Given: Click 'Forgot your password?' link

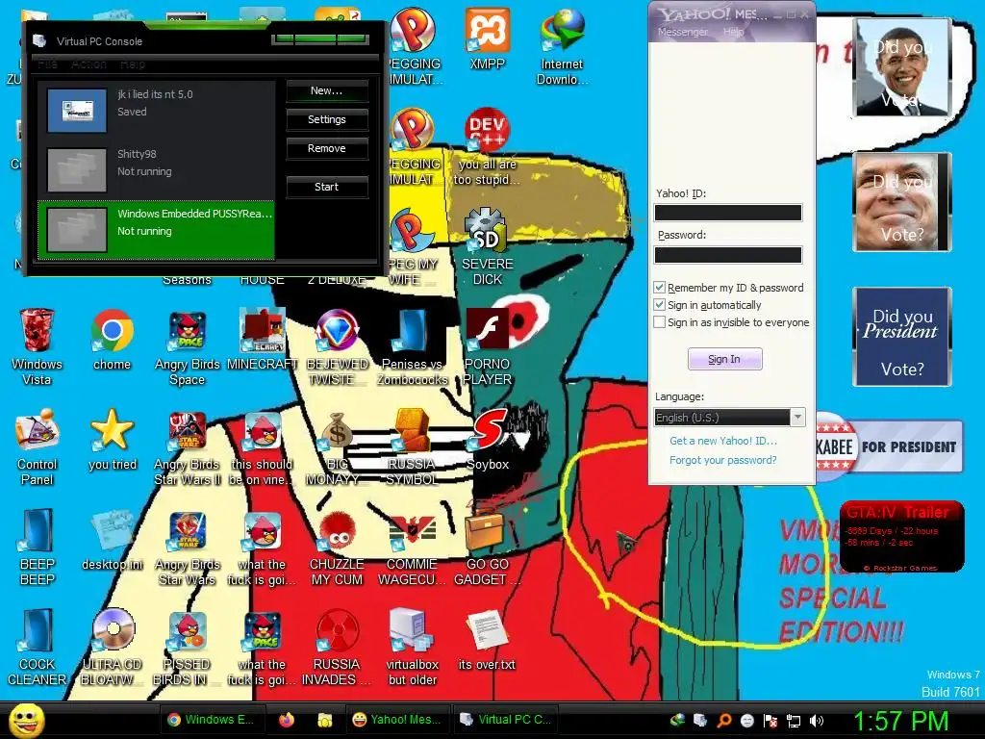Looking at the screenshot, I should (722, 460).
